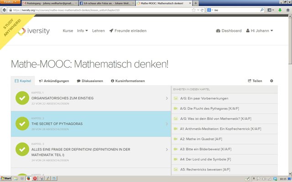
Task: Click Freunde einladen link
Action: (x=128, y=30)
